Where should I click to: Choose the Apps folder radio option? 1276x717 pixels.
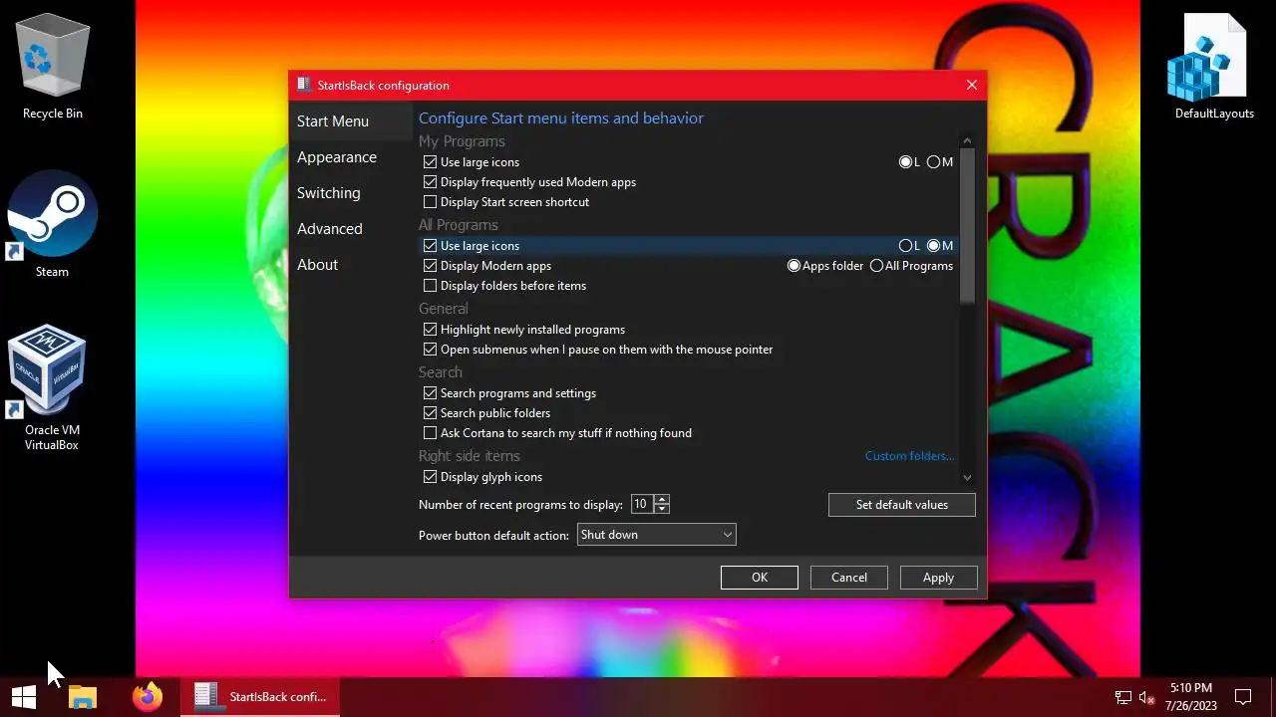coord(794,266)
